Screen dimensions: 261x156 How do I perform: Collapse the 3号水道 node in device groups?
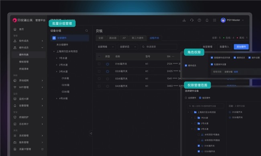pos(57,72)
